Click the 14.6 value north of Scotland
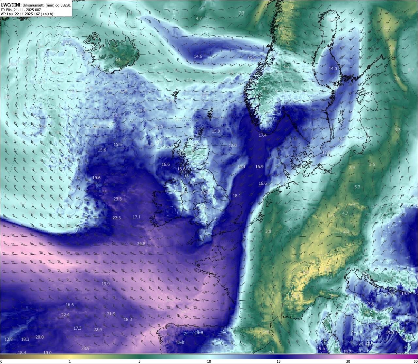Image resolution: width=418 pixels, height=364 pixels. pos(198,56)
